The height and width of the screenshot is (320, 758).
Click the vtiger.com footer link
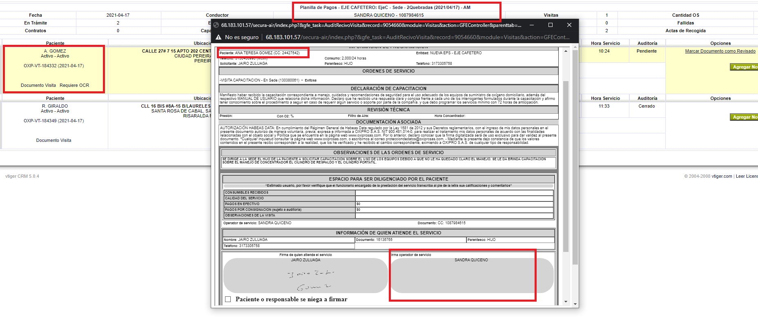[x=722, y=176]
